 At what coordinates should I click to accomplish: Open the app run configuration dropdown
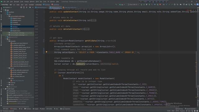point(122,5)
